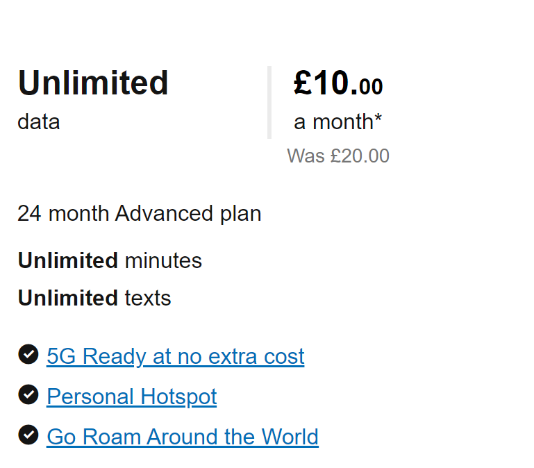The height and width of the screenshot is (468, 534).
Task: Select the 'a month*' label
Action: click(x=337, y=122)
